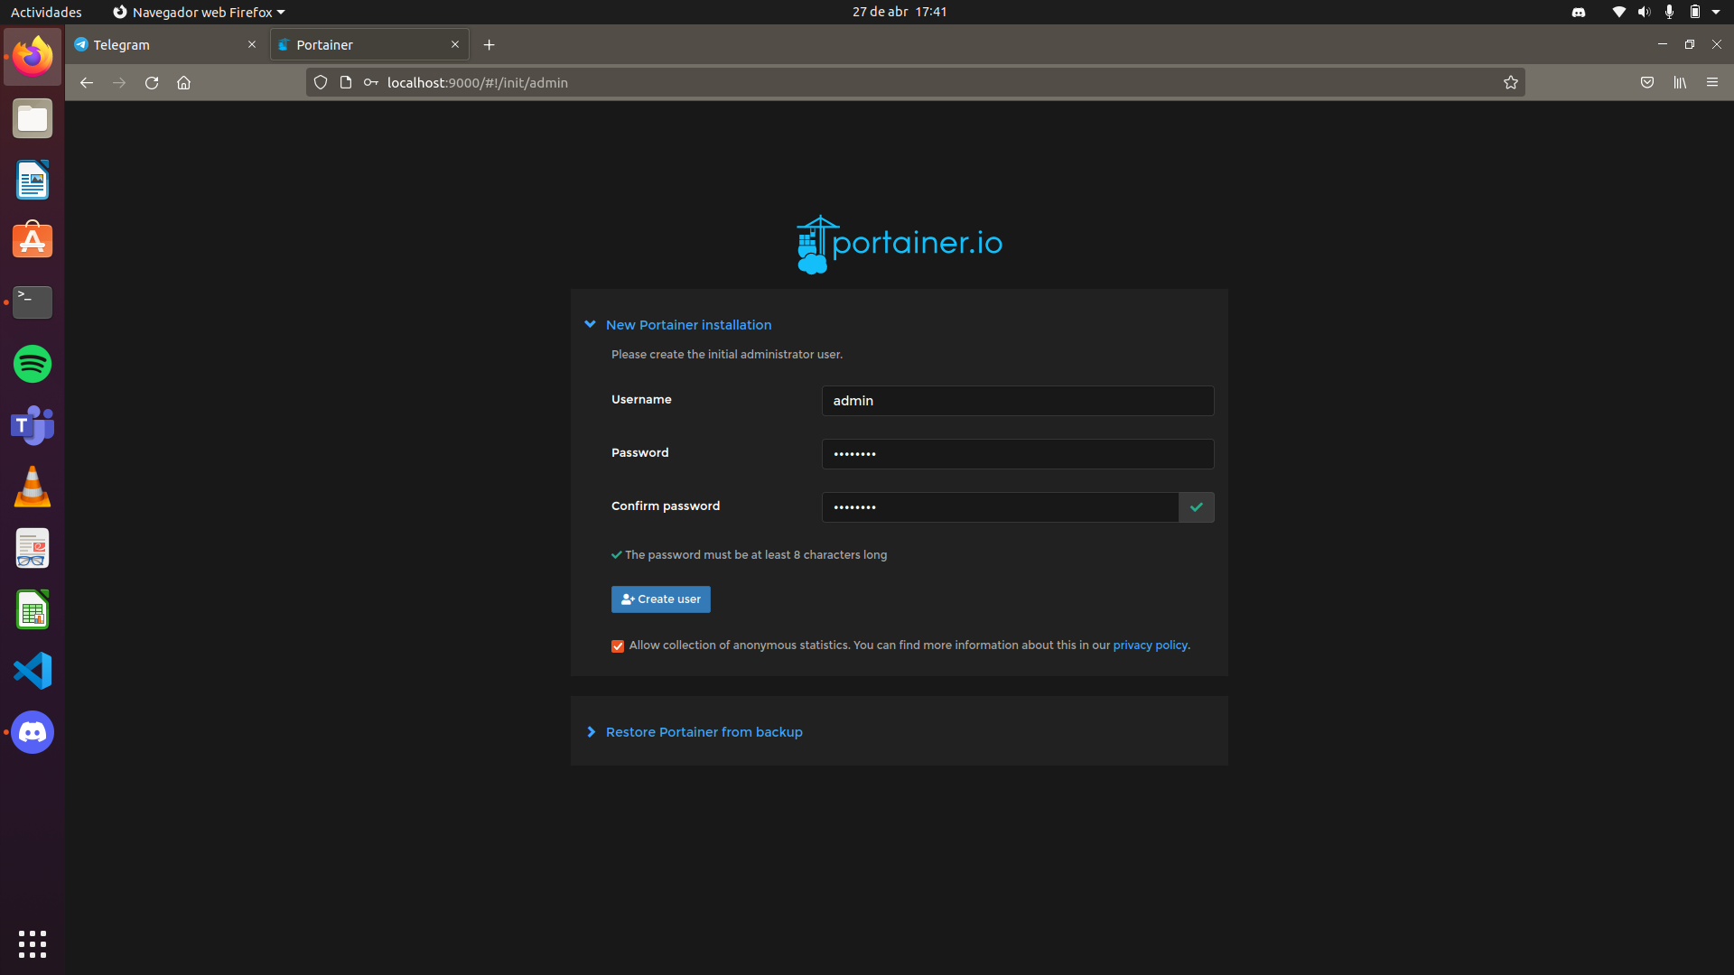Launch VLC media player from the dock

[32, 487]
